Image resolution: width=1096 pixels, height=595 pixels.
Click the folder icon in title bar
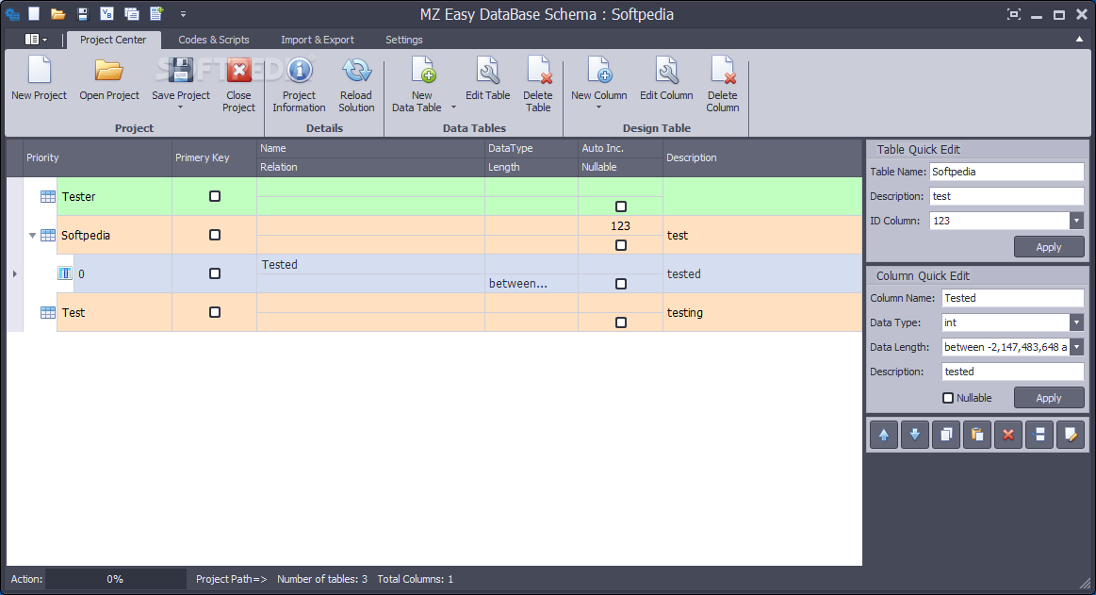coord(58,13)
